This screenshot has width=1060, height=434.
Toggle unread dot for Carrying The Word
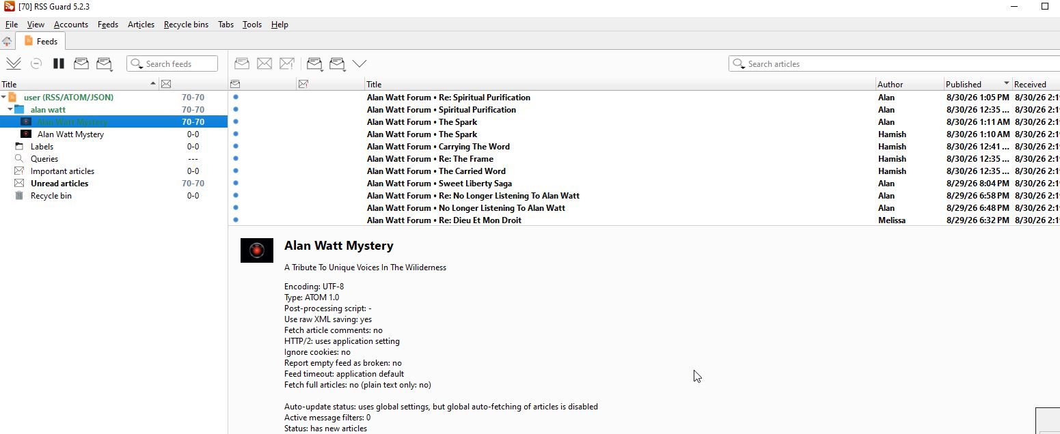coord(236,146)
